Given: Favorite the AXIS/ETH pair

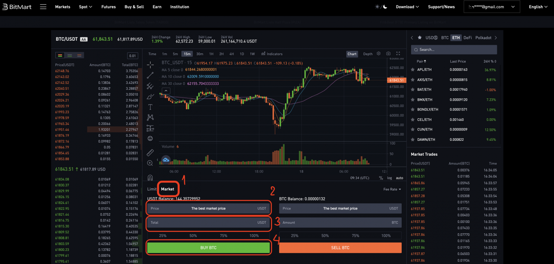Looking at the screenshot, I should (413, 80).
